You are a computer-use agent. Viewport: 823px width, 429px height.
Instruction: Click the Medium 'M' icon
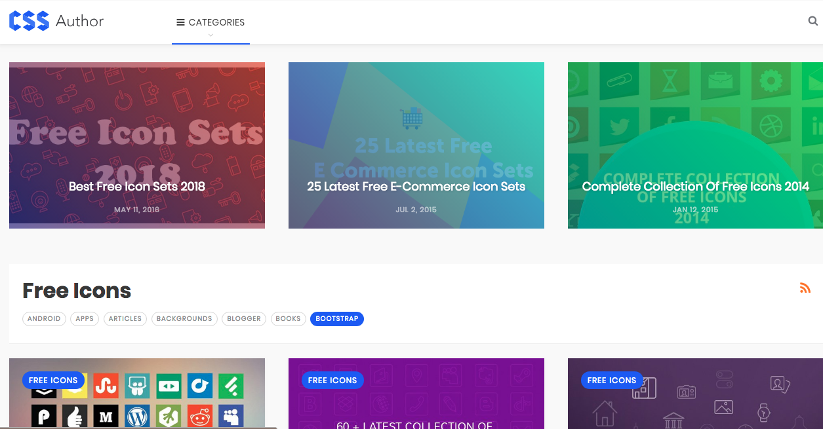click(105, 416)
